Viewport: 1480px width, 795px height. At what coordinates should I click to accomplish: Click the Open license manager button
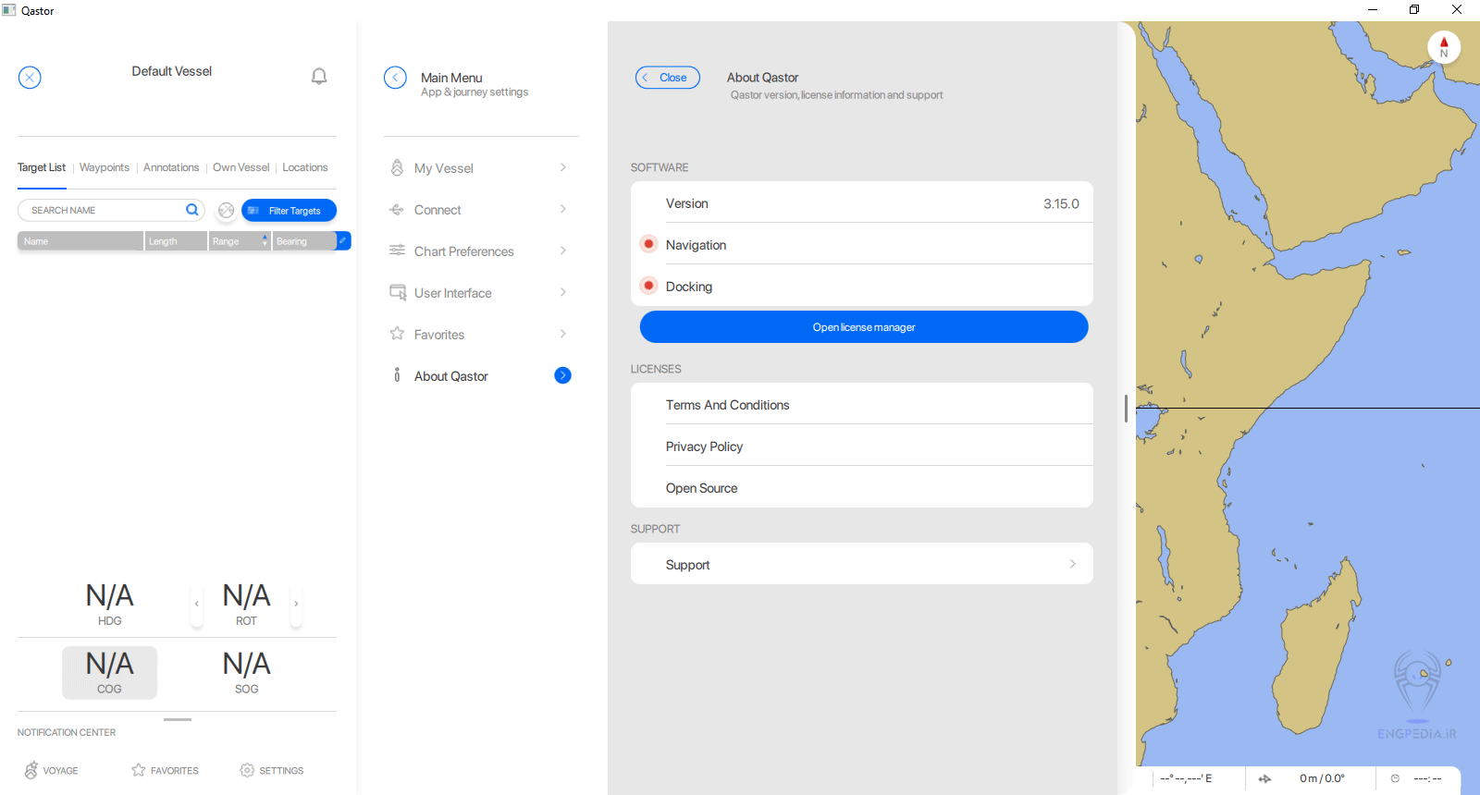864,327
